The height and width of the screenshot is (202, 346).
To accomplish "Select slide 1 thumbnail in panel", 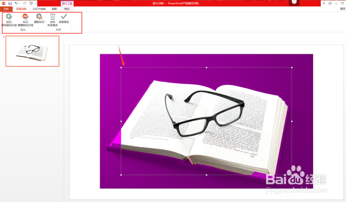I will tap(33, 51).
